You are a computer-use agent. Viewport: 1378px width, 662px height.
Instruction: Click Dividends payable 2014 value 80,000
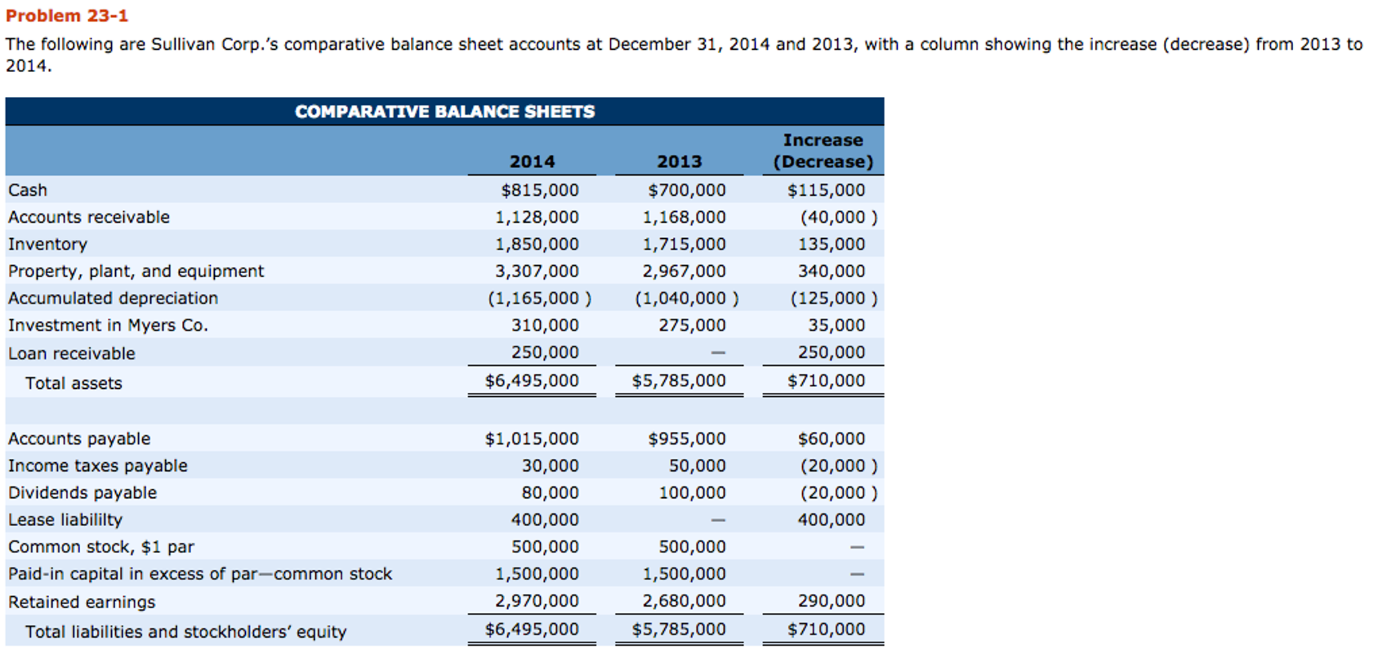point(550,493)
